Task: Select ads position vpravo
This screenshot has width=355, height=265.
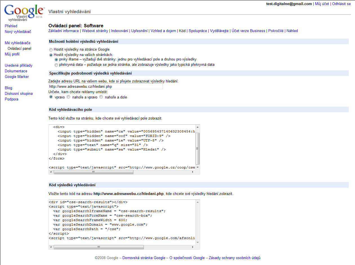Action: pos(51,97)
